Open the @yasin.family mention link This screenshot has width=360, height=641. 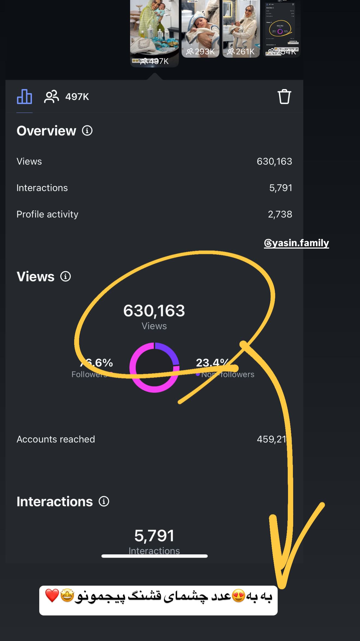coord(296,243)
